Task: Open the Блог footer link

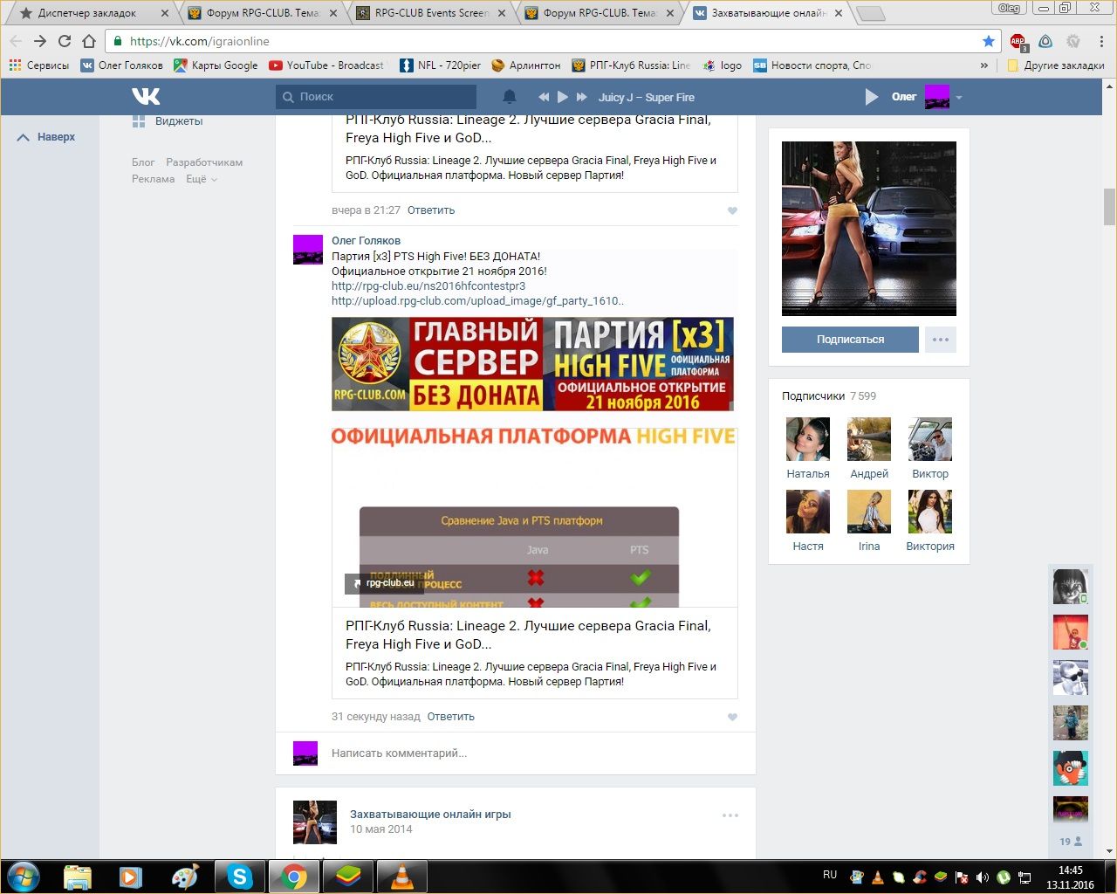Action: [143, 162]
